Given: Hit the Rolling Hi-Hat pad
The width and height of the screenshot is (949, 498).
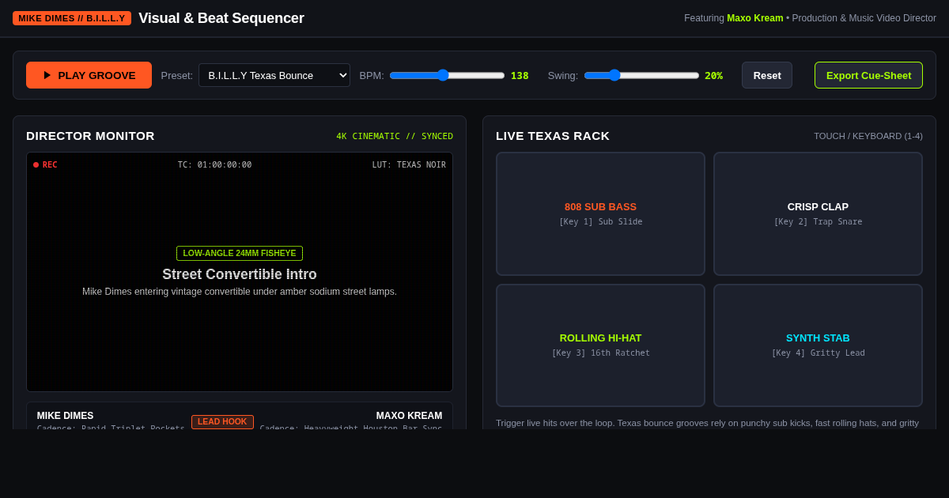Looking at the screenshot, I should coord(600,345).
